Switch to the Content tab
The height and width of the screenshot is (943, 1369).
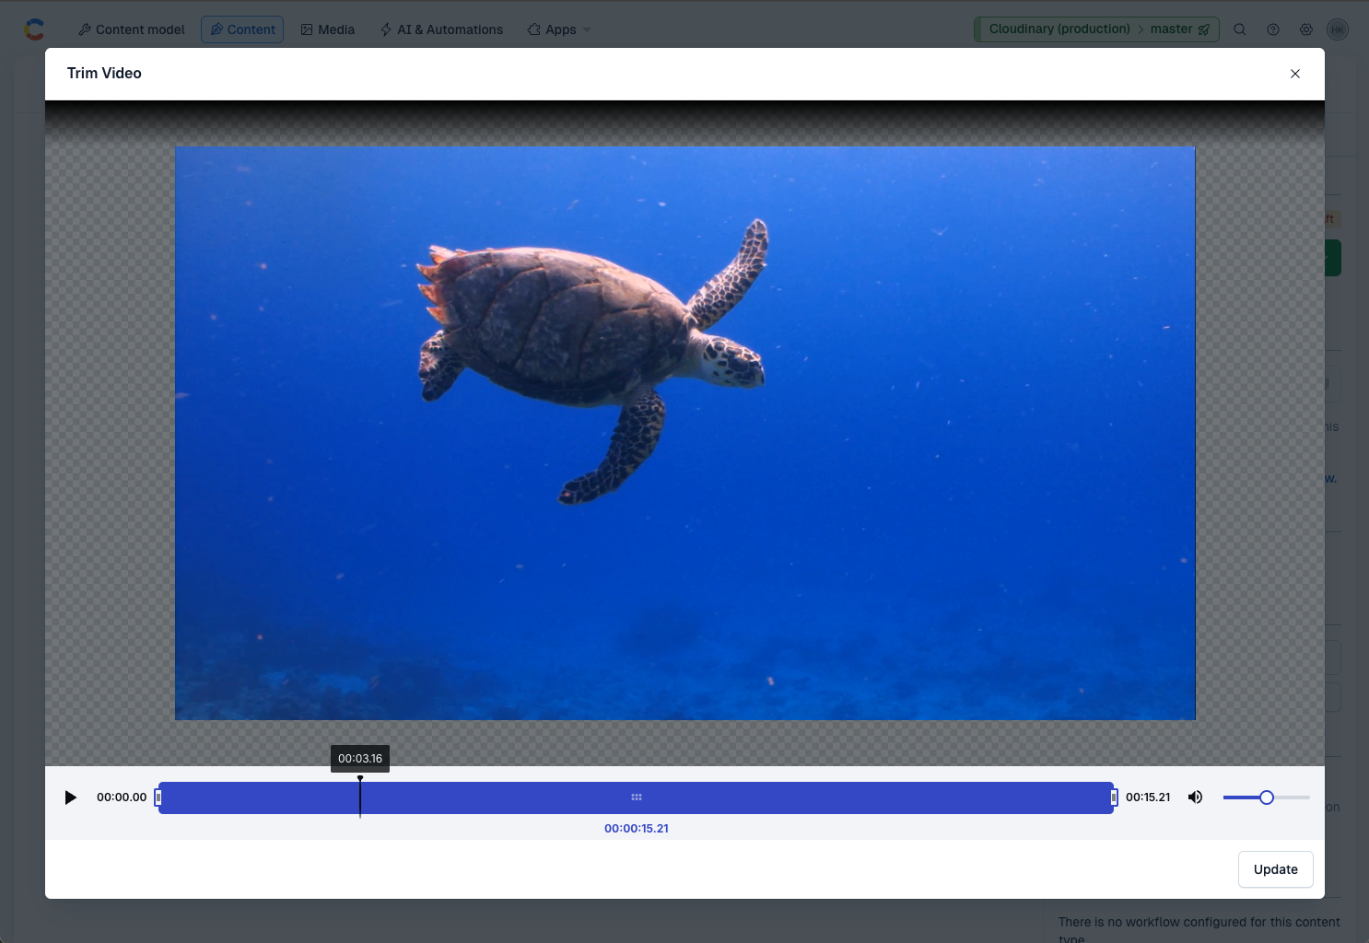242,29
